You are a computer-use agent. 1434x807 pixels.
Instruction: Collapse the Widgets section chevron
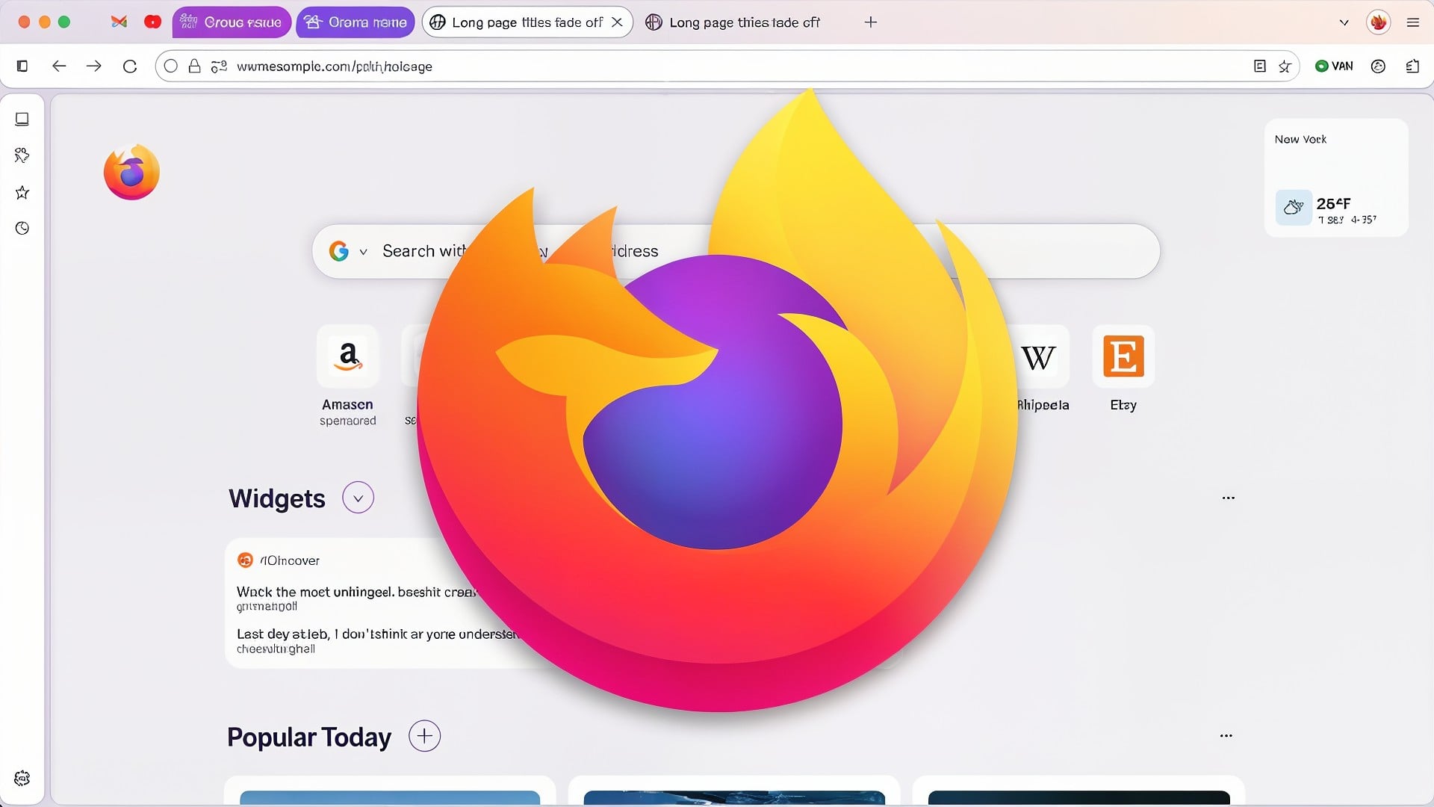coord(358,498)
